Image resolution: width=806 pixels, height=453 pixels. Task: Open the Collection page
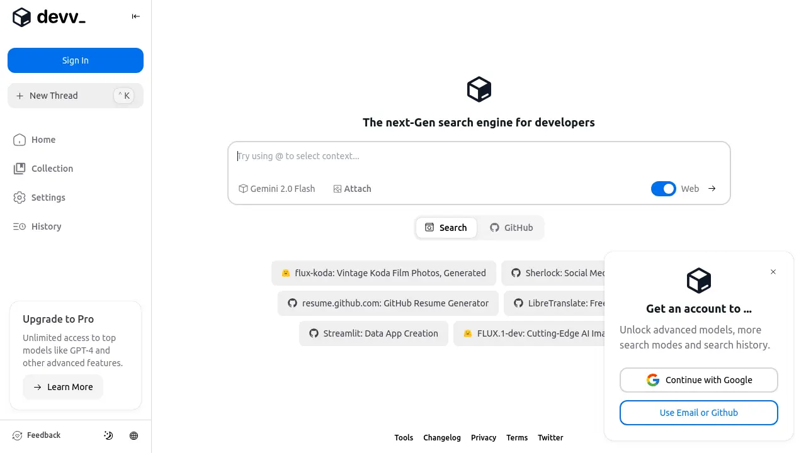tap(43, 169)
